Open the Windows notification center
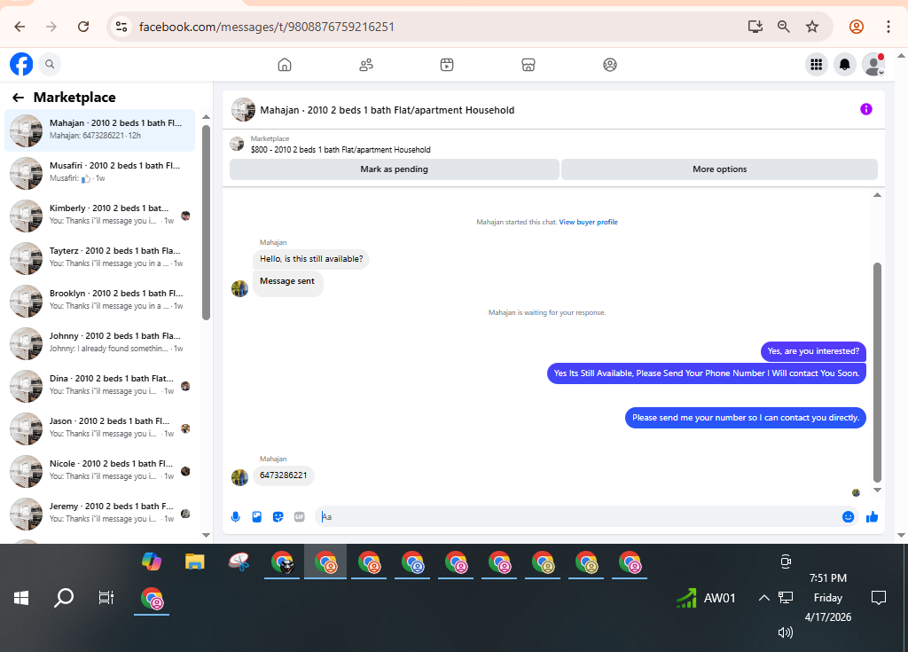The height and width of the screenshot is (652, 908). (x=879, y=598)
